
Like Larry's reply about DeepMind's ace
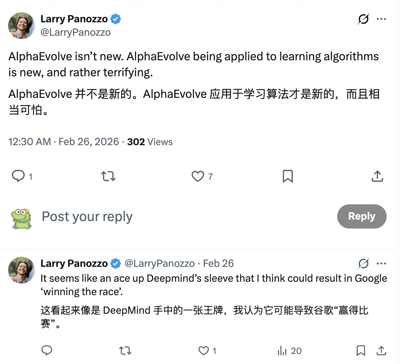[x=203, y=350]
